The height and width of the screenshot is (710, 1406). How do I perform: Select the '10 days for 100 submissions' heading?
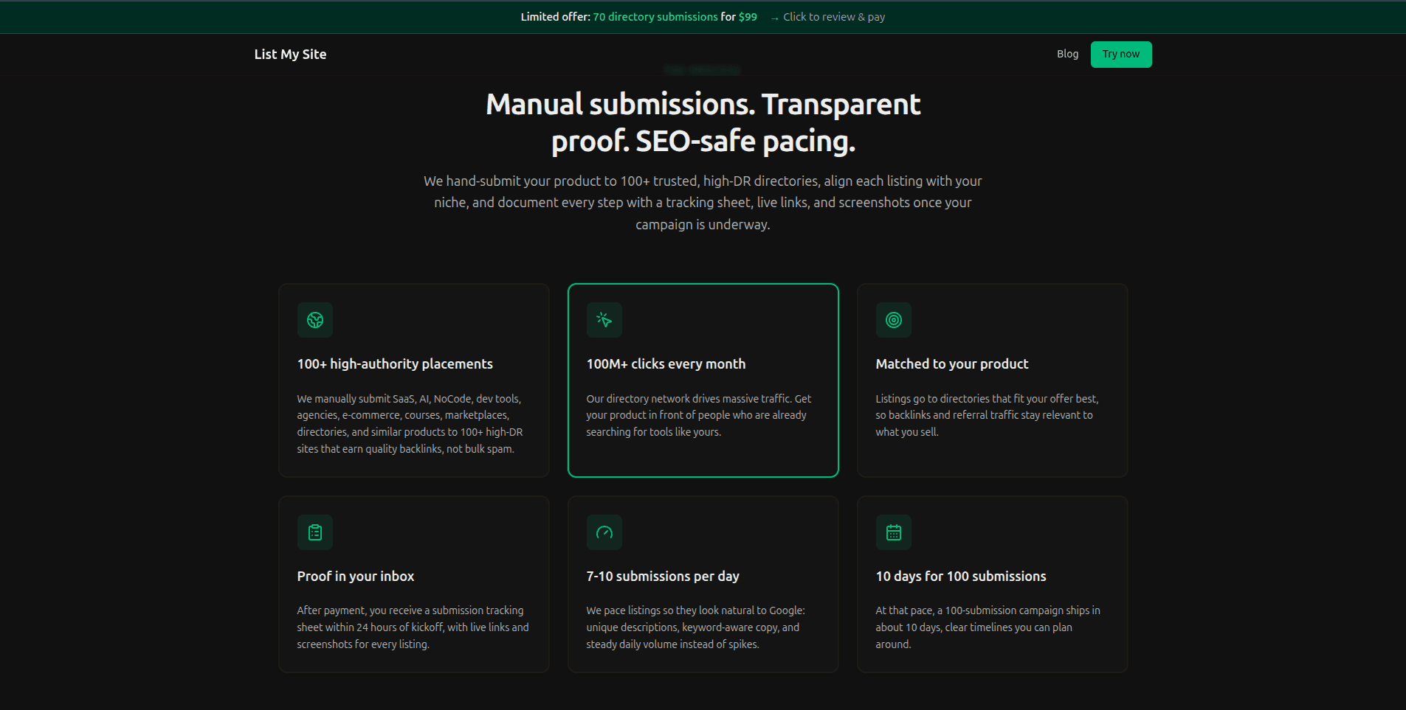pos(961,576)
